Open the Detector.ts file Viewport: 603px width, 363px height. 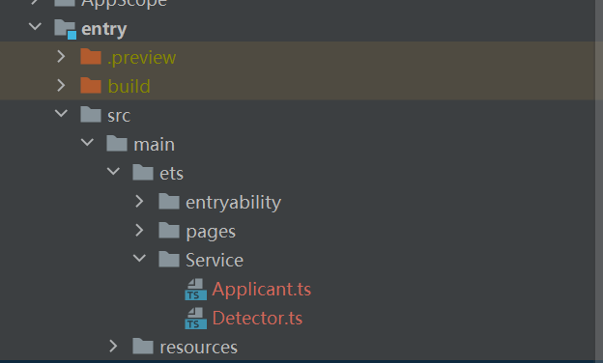[x=257, y=318]
